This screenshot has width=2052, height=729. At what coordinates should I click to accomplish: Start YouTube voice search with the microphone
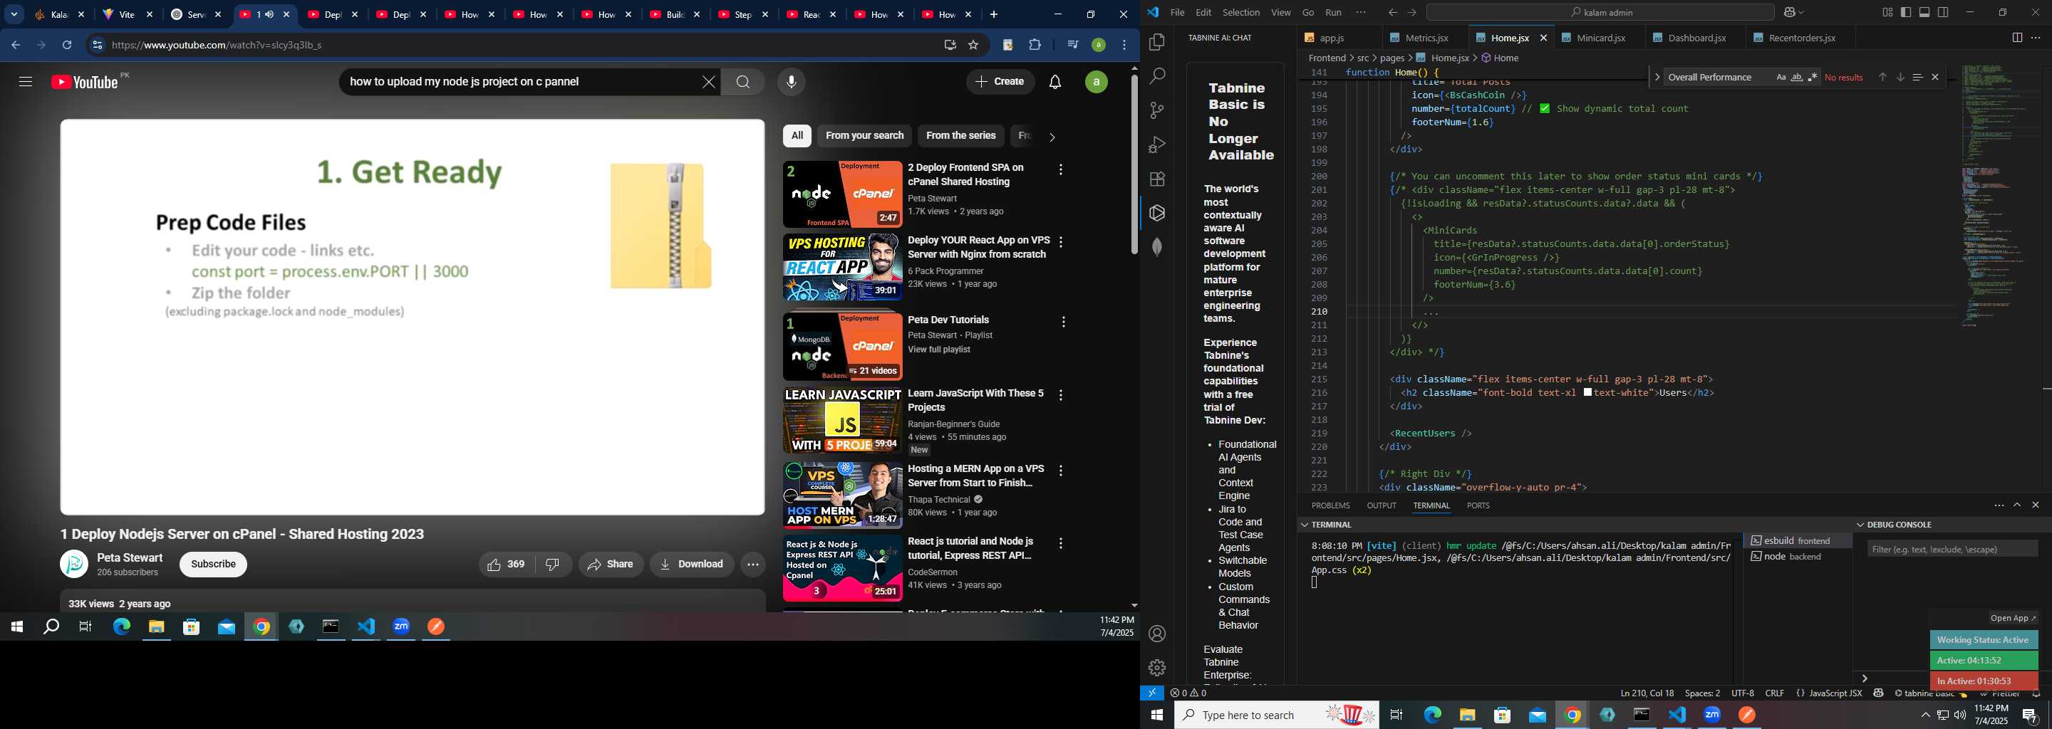(x=791, y=82)
